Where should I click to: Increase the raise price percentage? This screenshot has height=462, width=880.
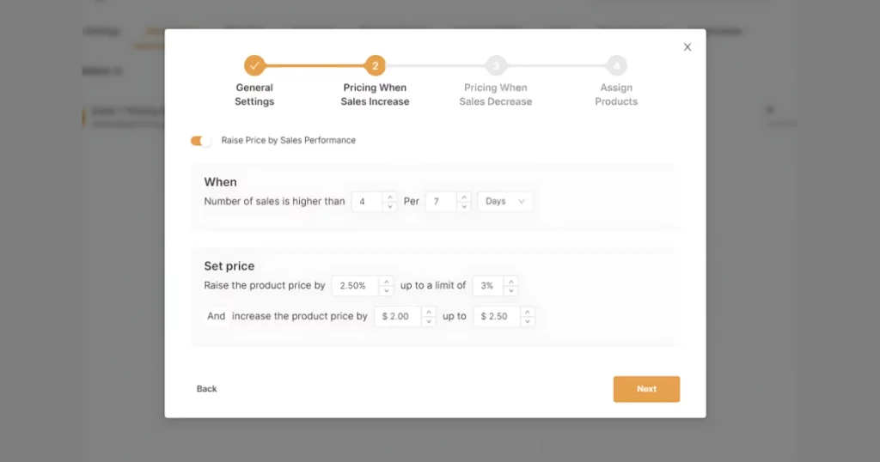(386, 281)
